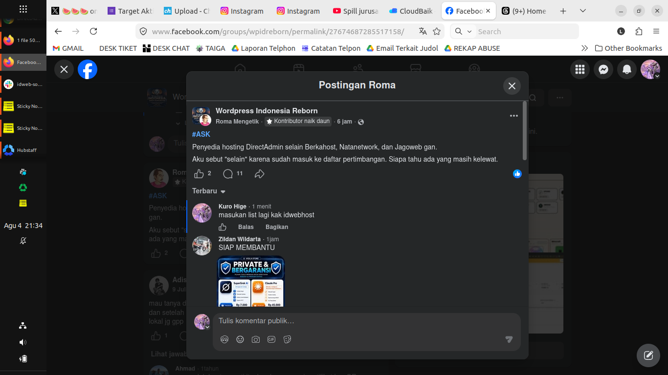The image size is (668, 375).
Task: Open the Firefox account icon
Action: pyautogui.click(x=621, y=31)
